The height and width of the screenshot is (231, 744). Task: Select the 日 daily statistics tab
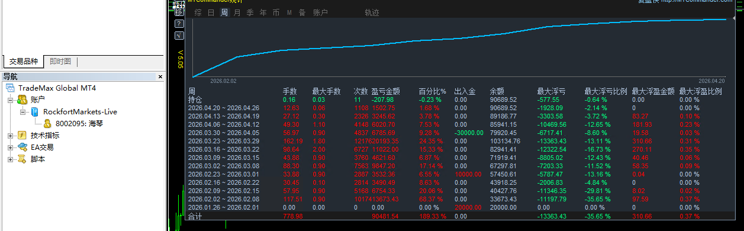click(x=211, y=12)
